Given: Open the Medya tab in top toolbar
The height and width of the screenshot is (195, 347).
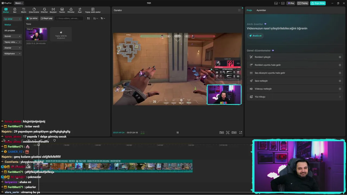Looking at the screenshot, I should coord(6,10).
